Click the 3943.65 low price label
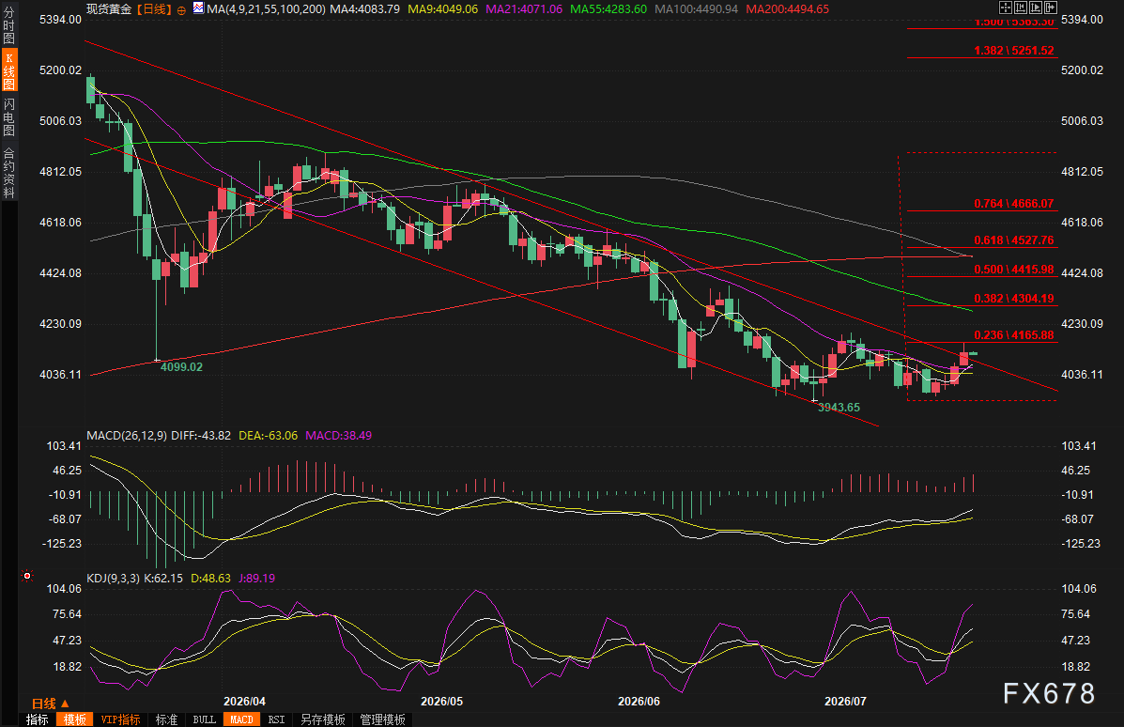The image size is (1124, 727). (x=839, y=408)
